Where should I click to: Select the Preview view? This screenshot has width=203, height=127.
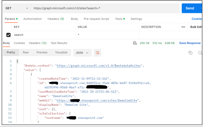pyautogui.click(x=42, y=53)
